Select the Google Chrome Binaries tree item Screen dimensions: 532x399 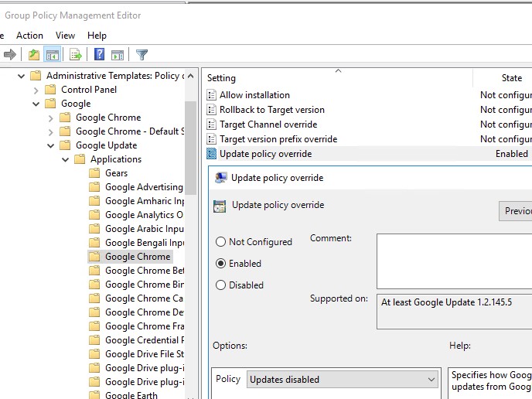tap(145, 285)
